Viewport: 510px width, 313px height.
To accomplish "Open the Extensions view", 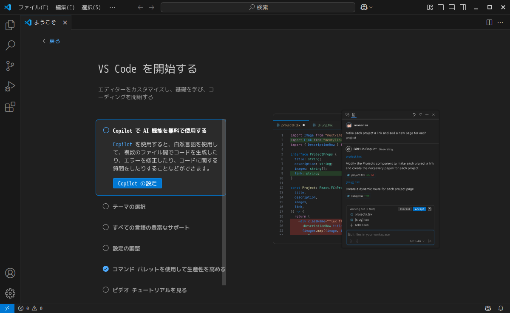I will coord(10,107).
